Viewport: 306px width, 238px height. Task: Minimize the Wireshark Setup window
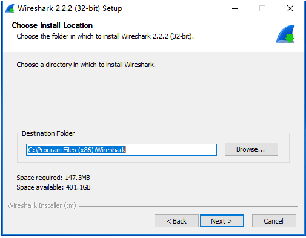click(x=235, y=8)
